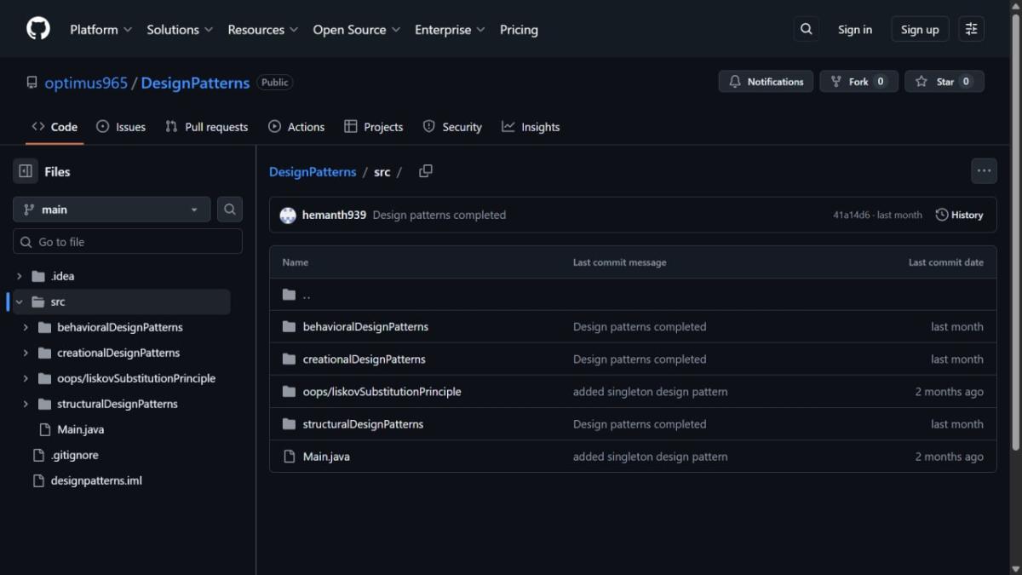Click the file search icon beside branch
This screenshot has width=1022, height=575.
click(x=229, y=210)
